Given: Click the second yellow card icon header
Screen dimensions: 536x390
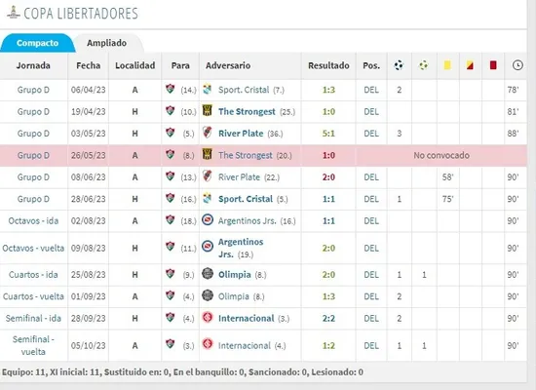Looking at the screenshot, I should click(x=470, y=65).
